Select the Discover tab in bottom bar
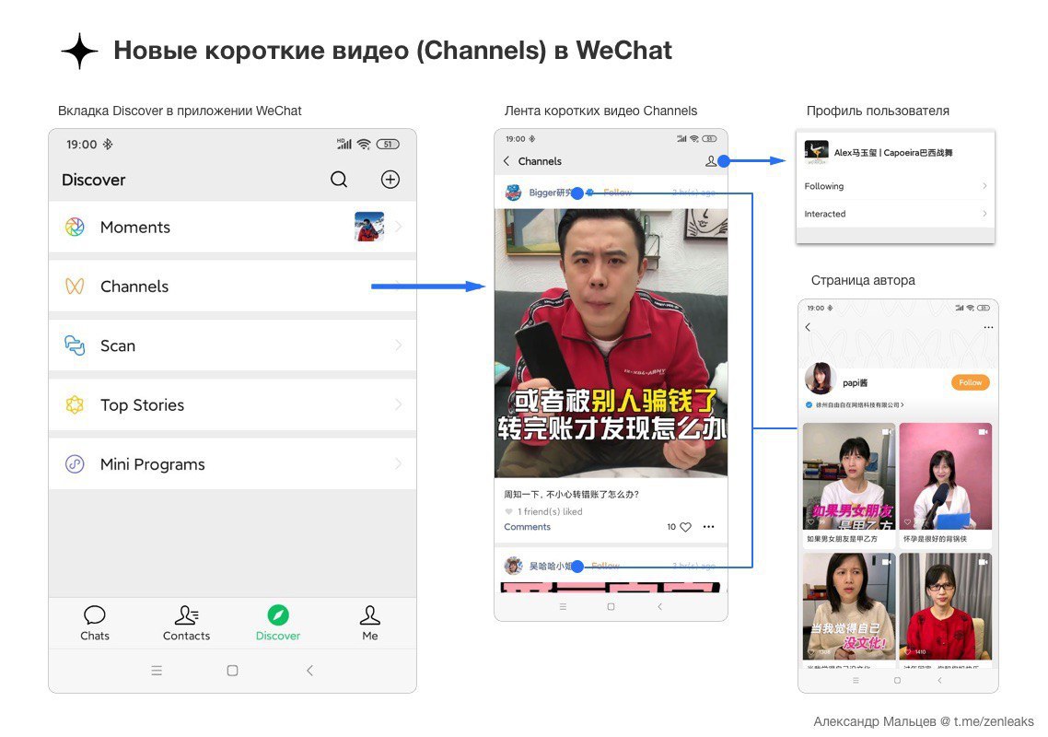1048x737 pixels. click(278, 623)
